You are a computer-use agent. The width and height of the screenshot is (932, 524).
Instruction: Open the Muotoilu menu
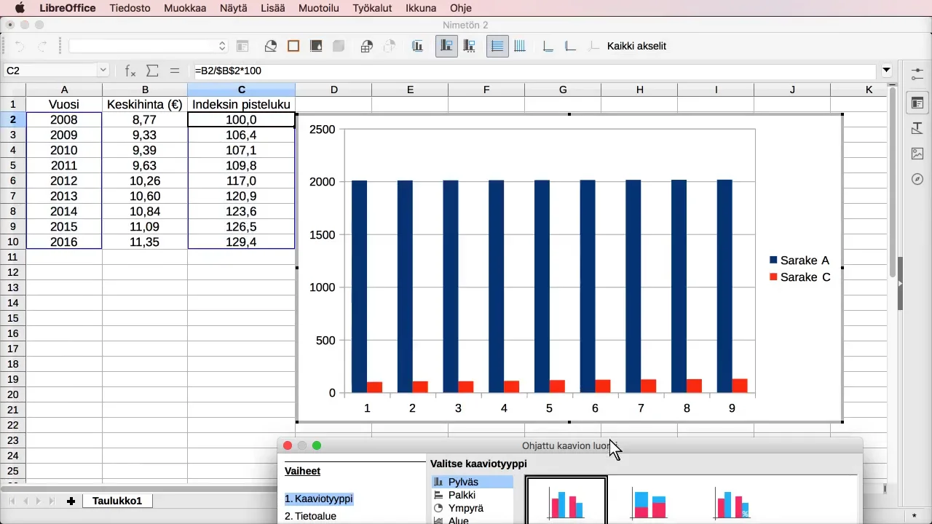coord(318,8)
